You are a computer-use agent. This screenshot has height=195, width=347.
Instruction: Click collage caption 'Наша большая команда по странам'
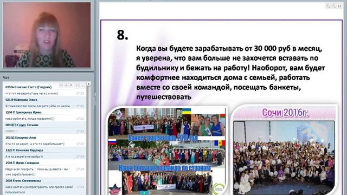point(165,168)
